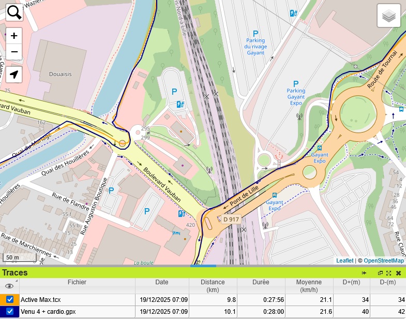The image size is (406, 319).
Task: Close the Traces panel
Action: point(399,273)
